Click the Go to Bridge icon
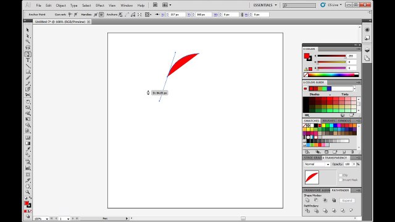The image size is (395, 222). 155,5
